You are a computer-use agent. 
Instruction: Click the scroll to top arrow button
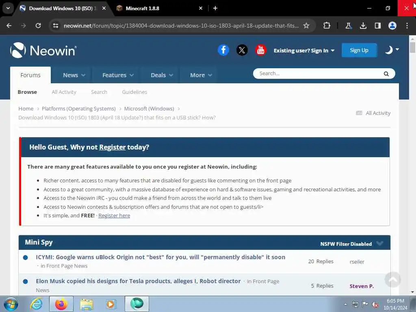pos(393,279)
